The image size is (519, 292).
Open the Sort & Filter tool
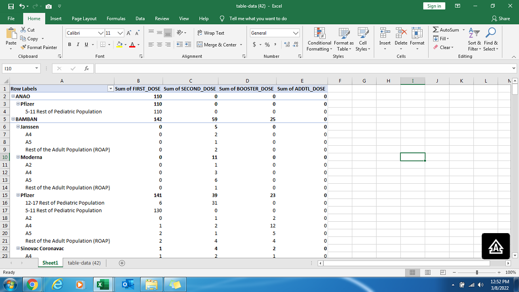[474, 39]
